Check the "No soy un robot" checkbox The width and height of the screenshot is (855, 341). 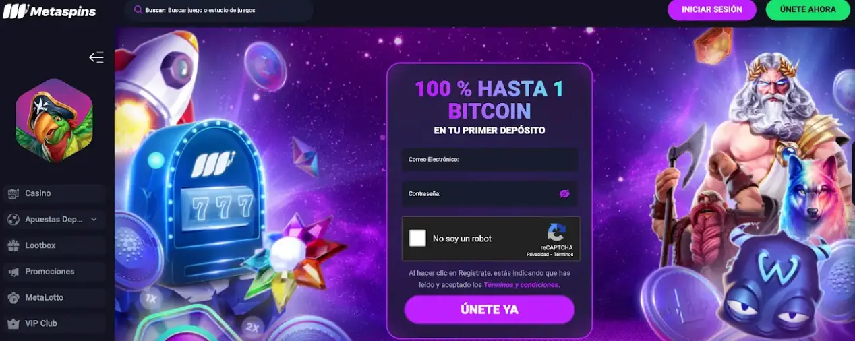point(417,238)
